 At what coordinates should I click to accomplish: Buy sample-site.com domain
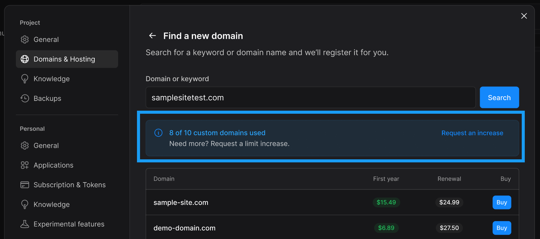pos(502,203)
